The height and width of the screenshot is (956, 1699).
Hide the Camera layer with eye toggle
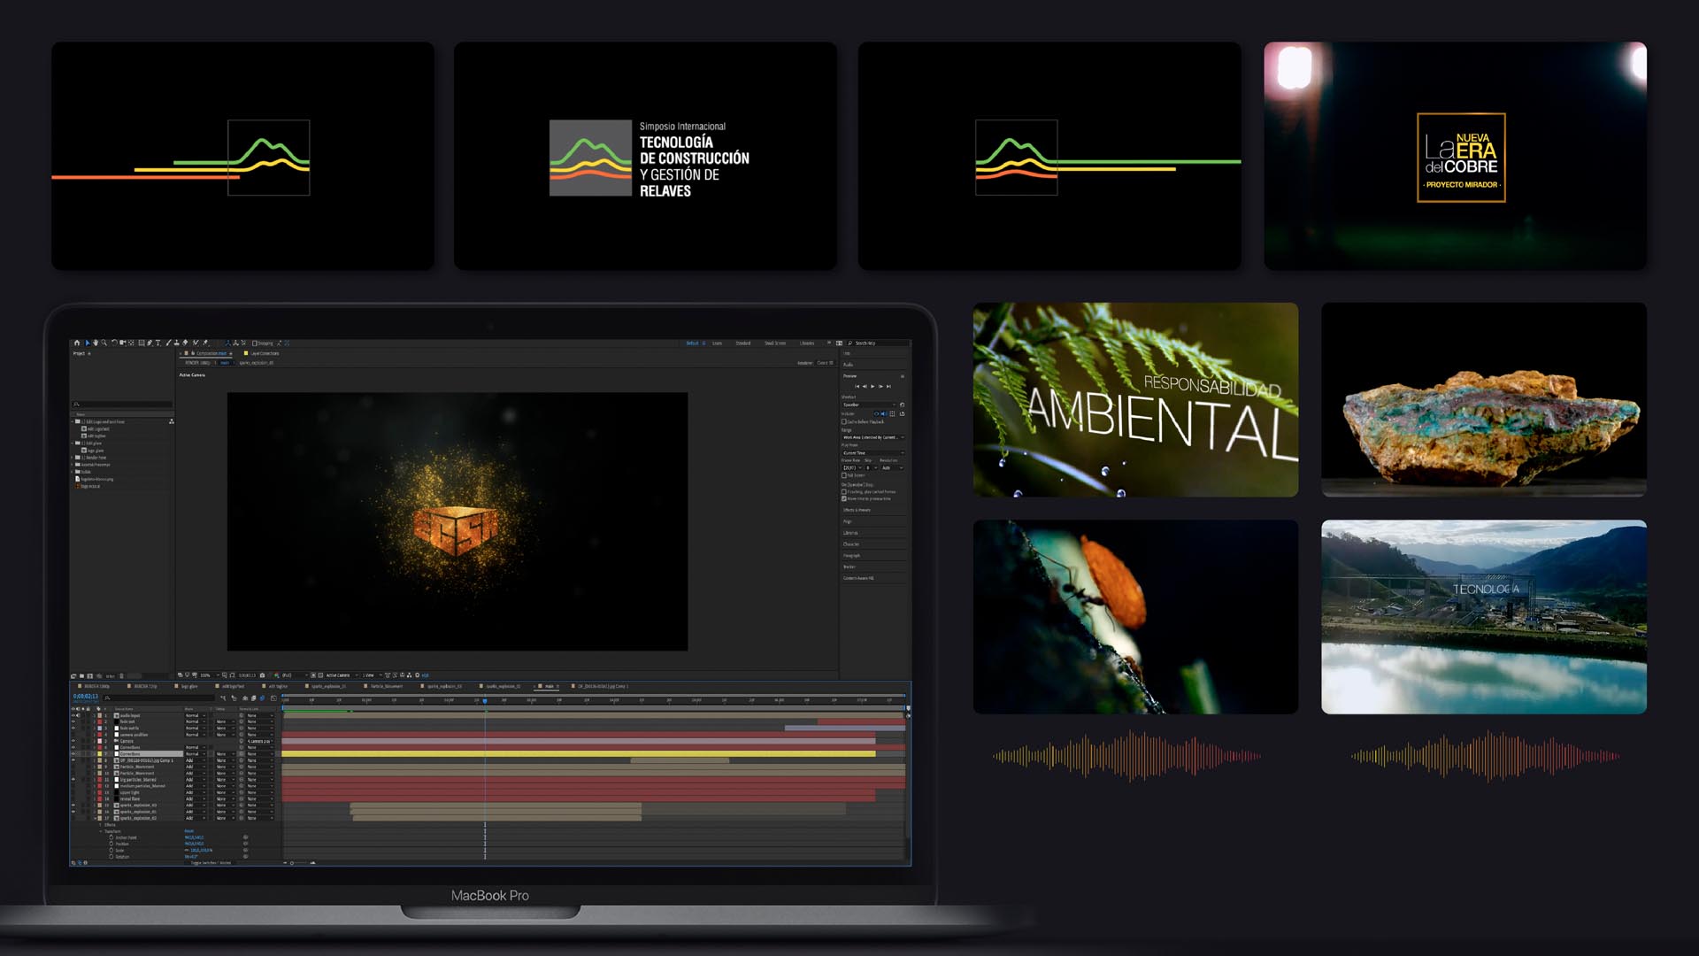coord(73,741)
